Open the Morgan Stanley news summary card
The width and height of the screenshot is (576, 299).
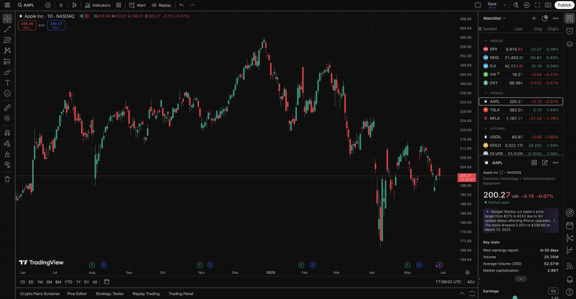click(520, 220)
